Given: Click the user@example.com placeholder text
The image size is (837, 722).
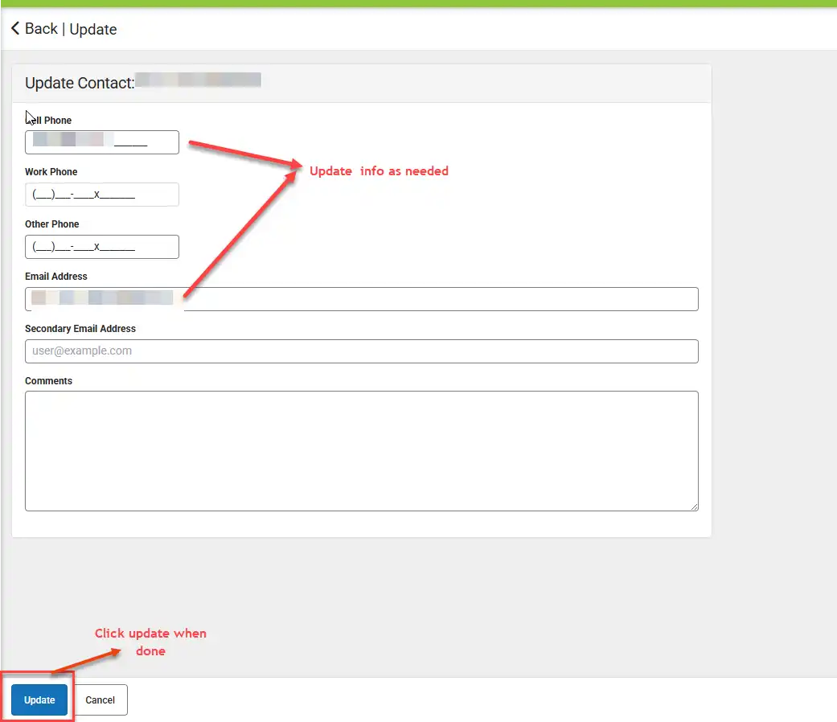Looking at the screenshot, I should pos(84,351).
